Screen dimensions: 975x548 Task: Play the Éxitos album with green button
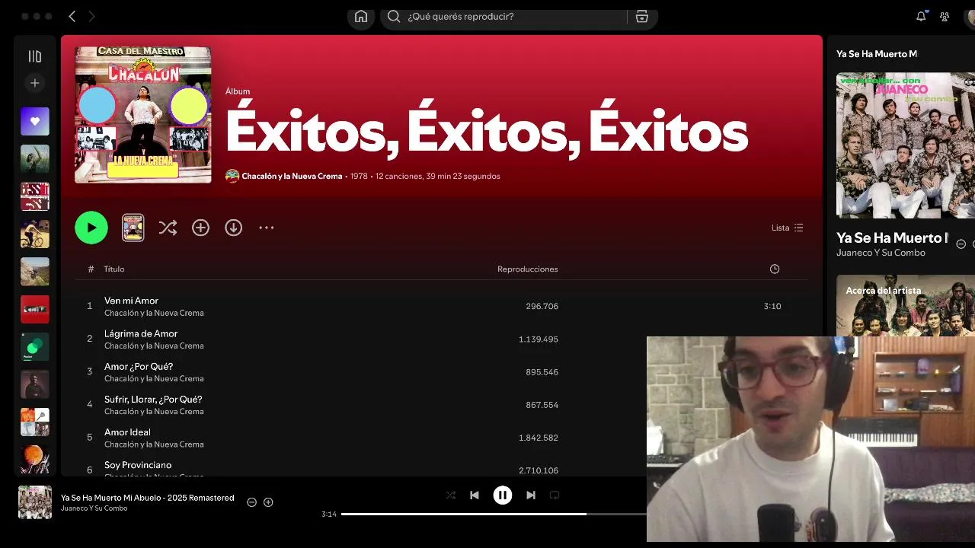tap(91, 228)
